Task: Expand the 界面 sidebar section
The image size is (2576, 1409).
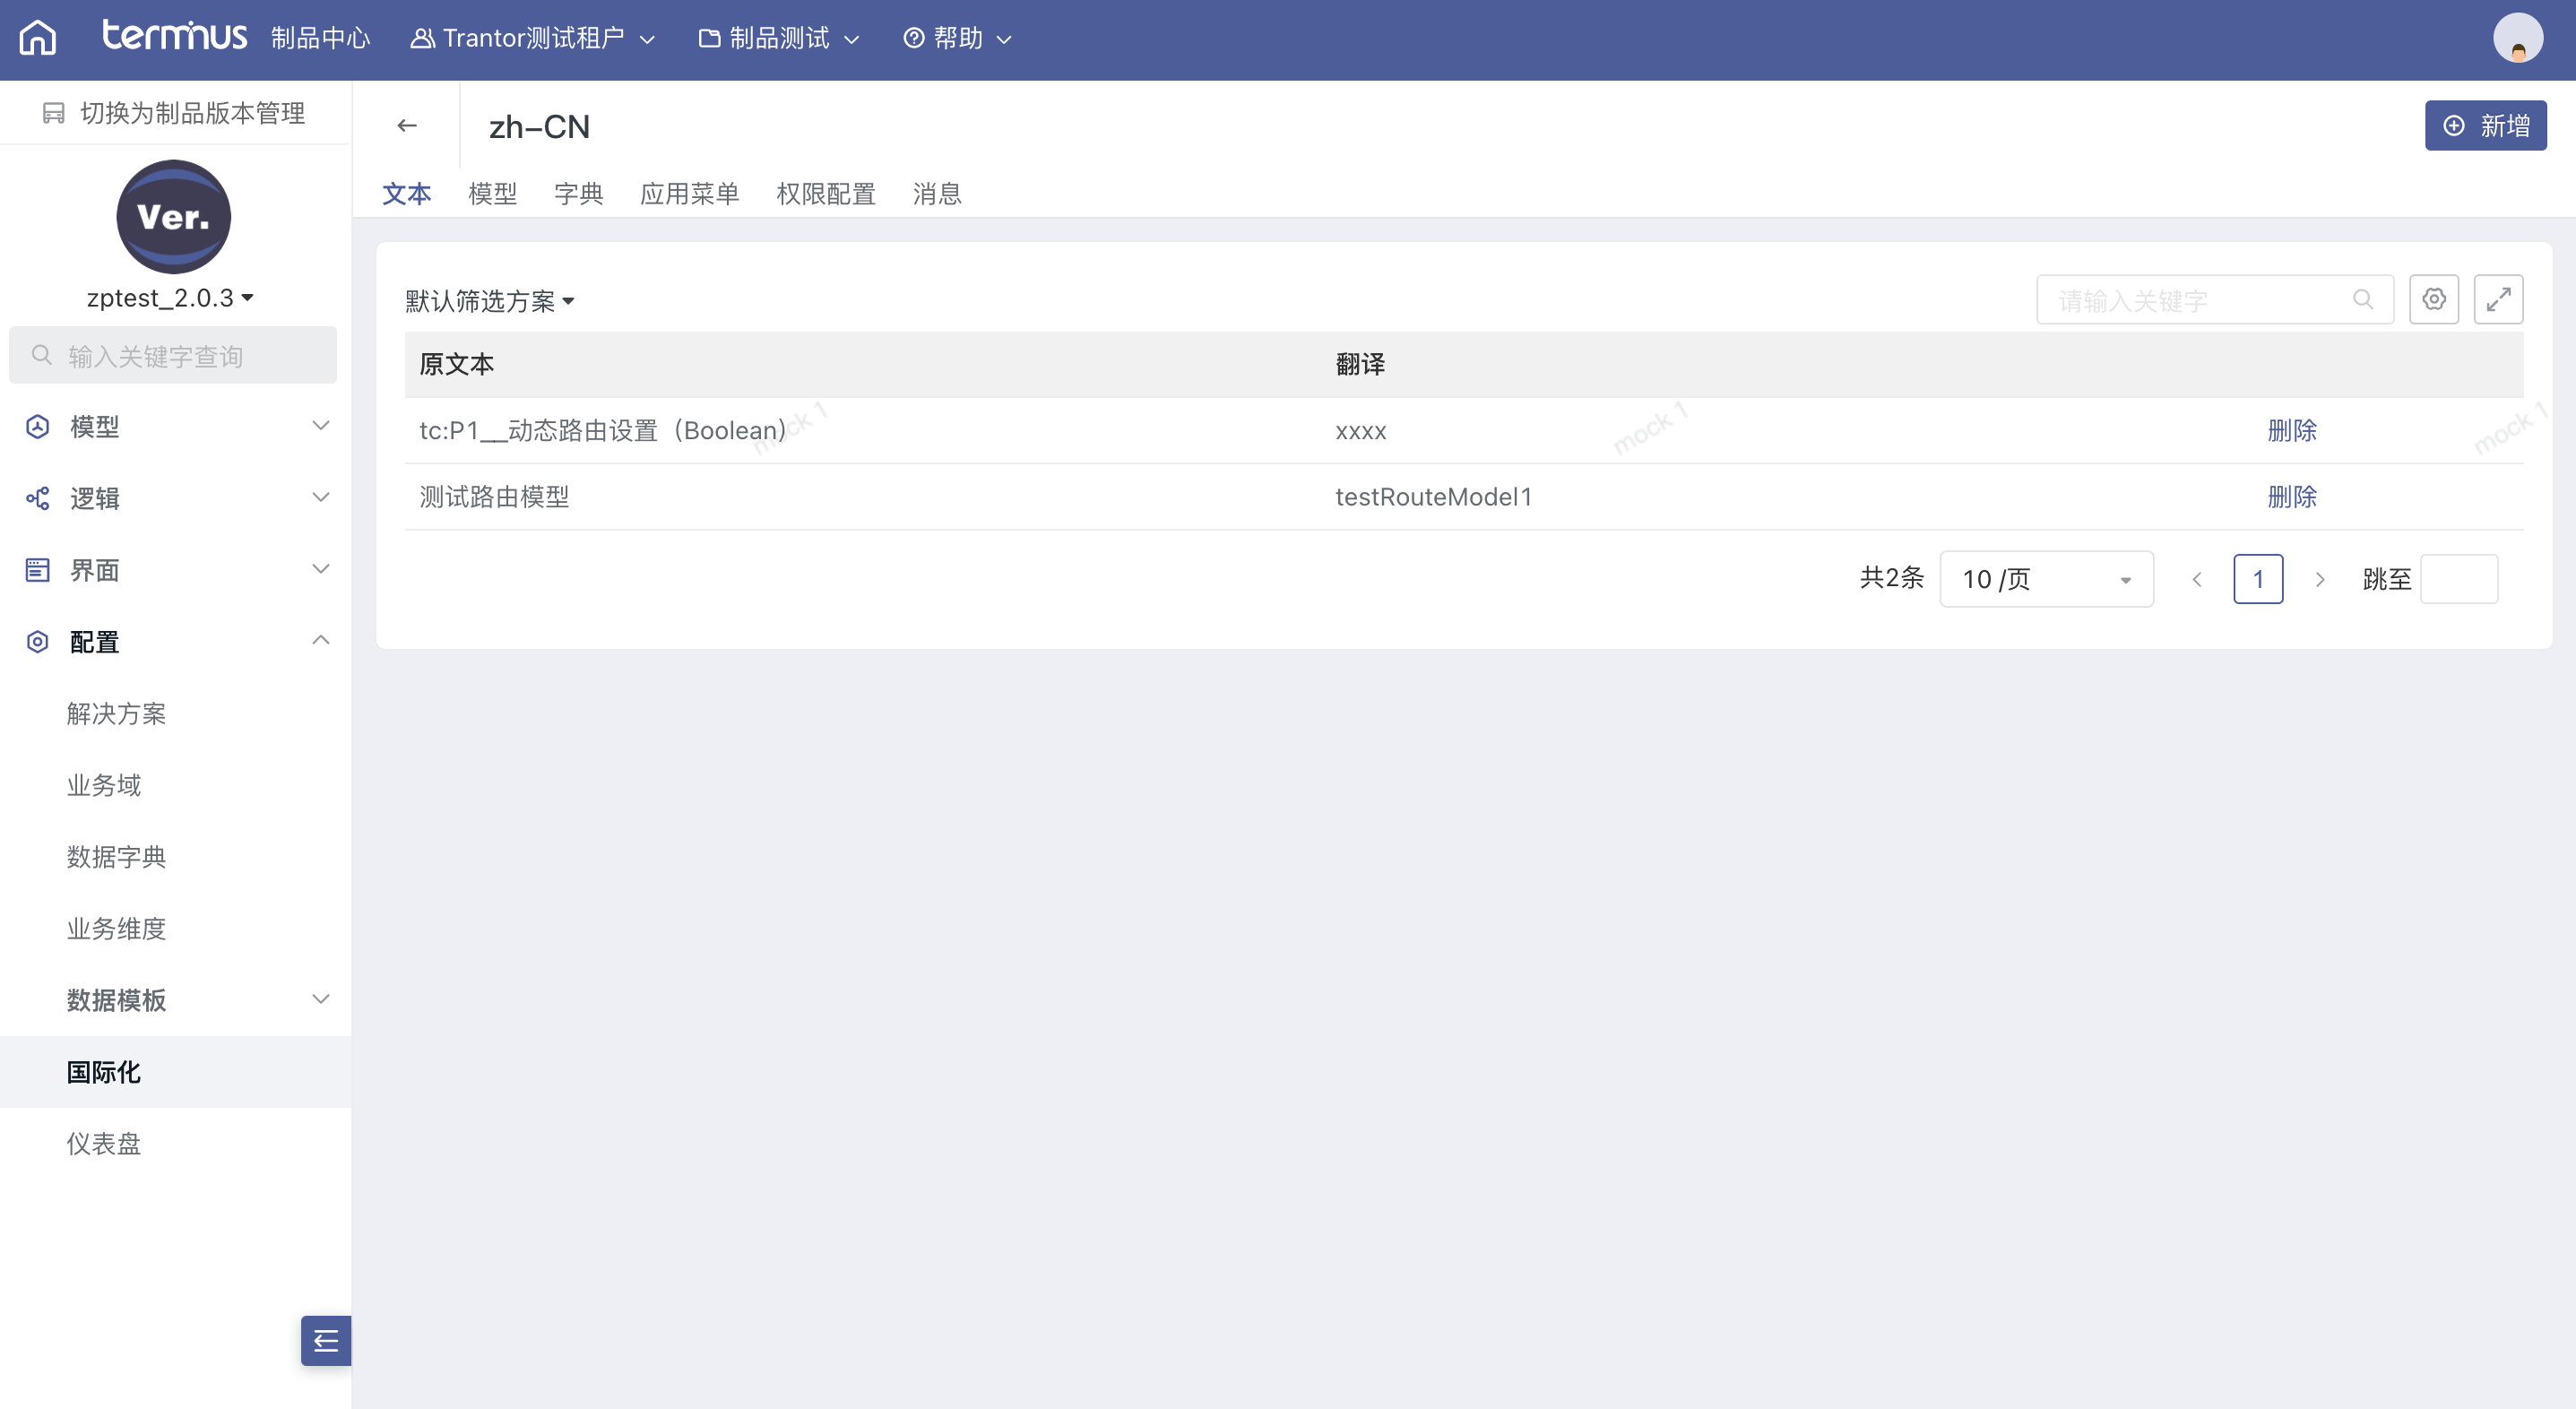Action: point(321,569)
